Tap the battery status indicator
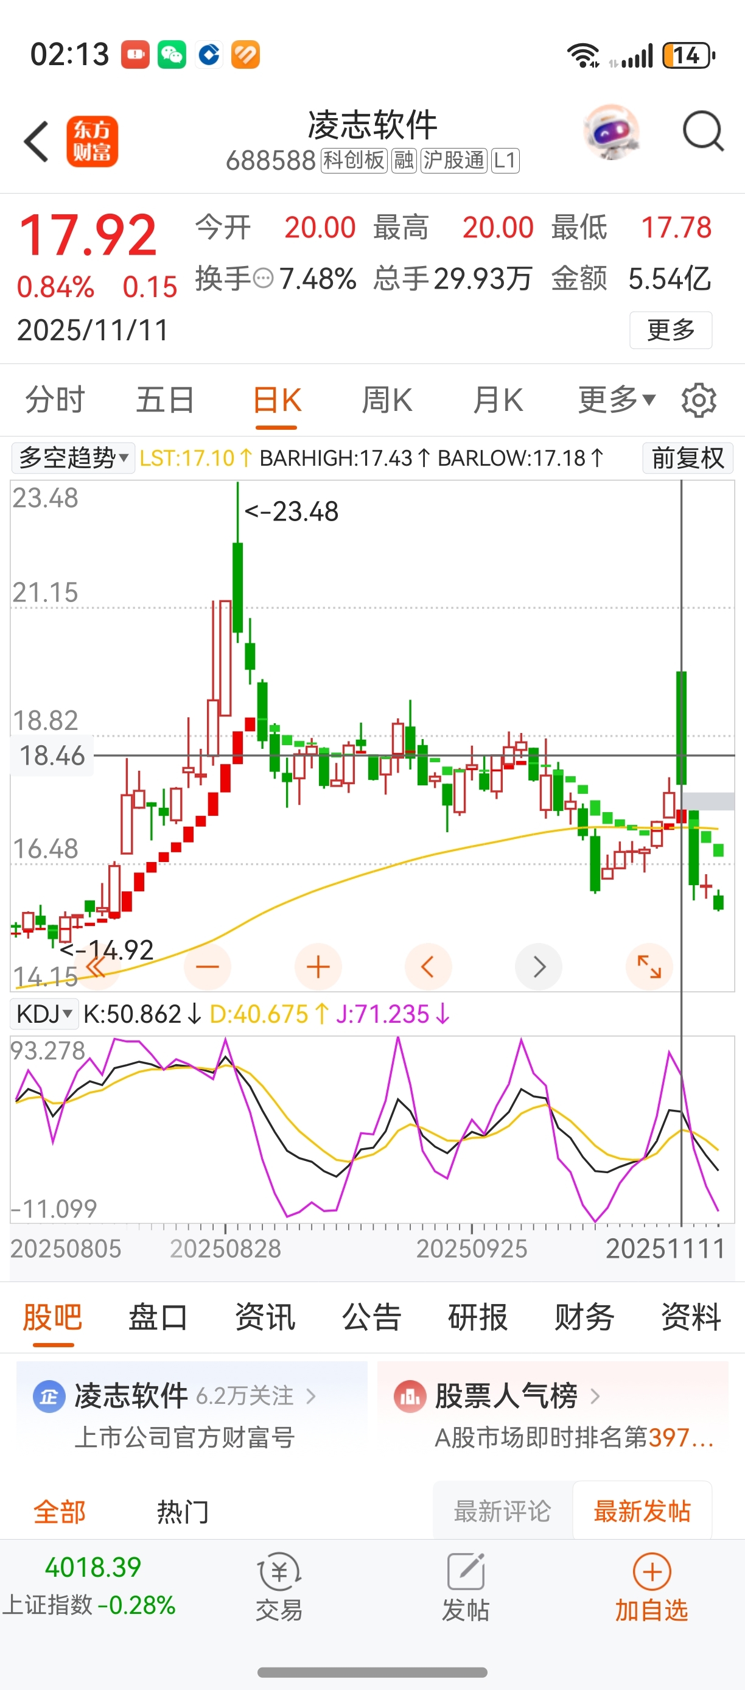This screenshot has width=745, height=1690. pos(688,55)
